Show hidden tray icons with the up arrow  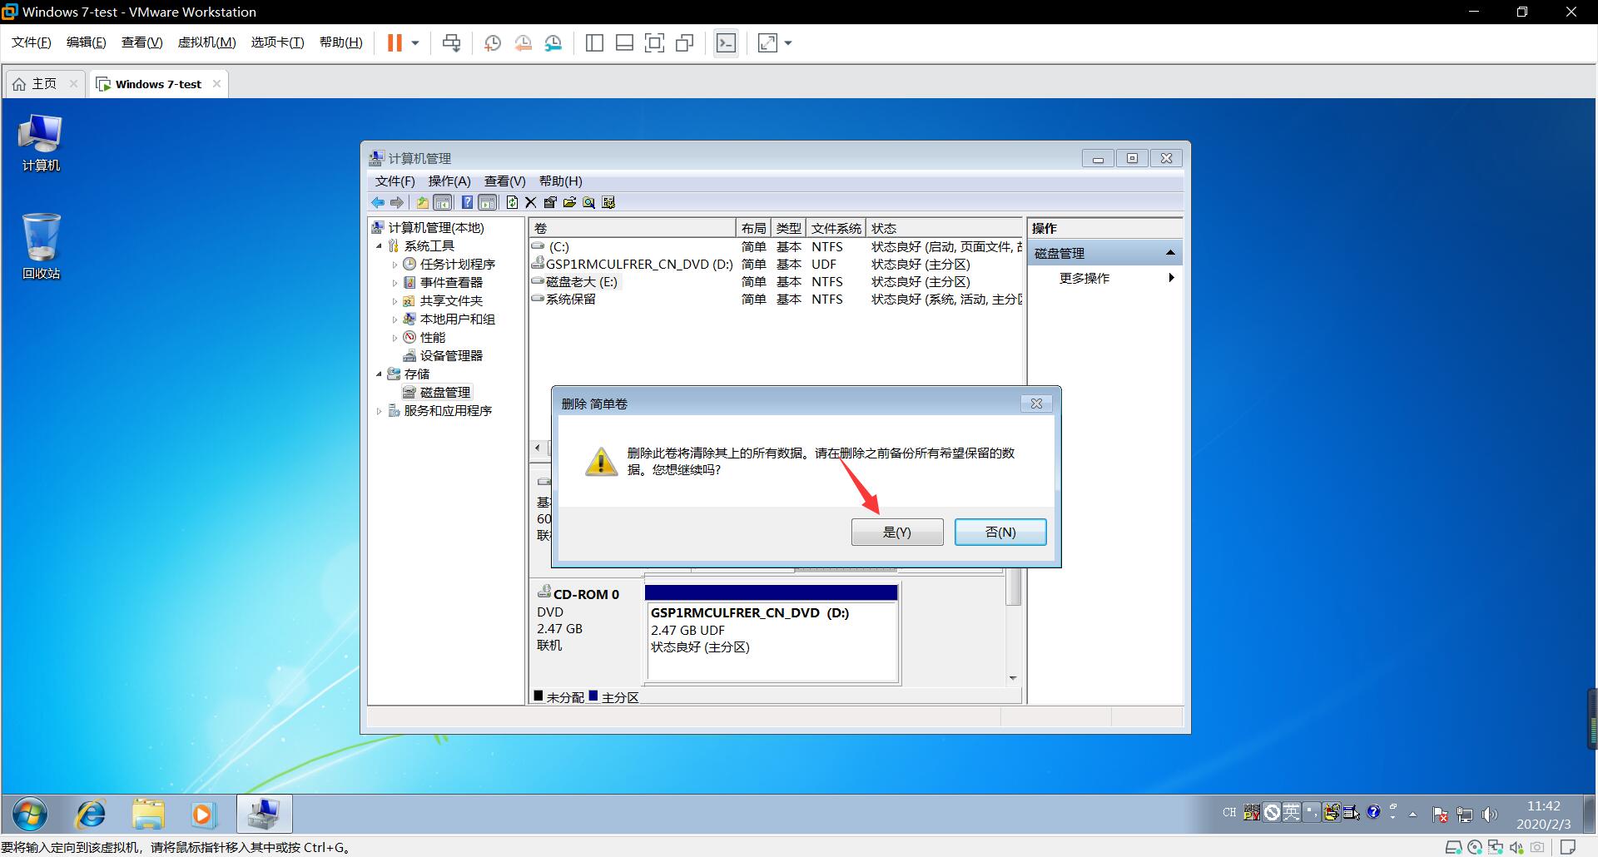(1412, 815)
